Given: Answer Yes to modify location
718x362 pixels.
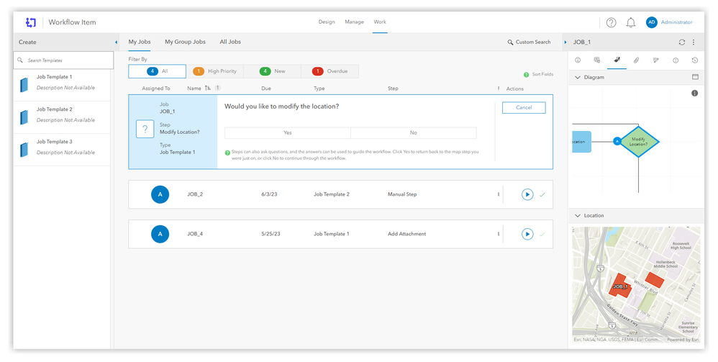Looking at the screenshot, I should [288, 132].
